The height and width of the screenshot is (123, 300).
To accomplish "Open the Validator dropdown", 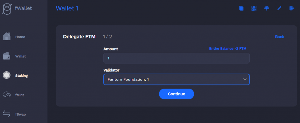I will click(x=176, y=79).
